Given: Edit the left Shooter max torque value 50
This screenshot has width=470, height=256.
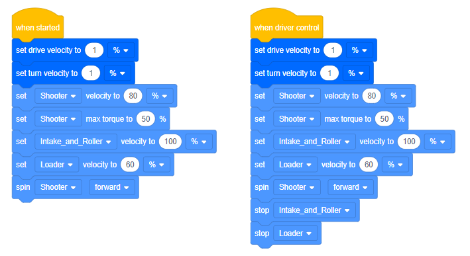Looking at the screenshot, I should [146, 119].
